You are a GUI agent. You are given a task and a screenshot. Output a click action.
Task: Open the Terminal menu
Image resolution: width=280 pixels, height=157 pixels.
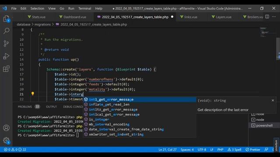click(84, 8)
